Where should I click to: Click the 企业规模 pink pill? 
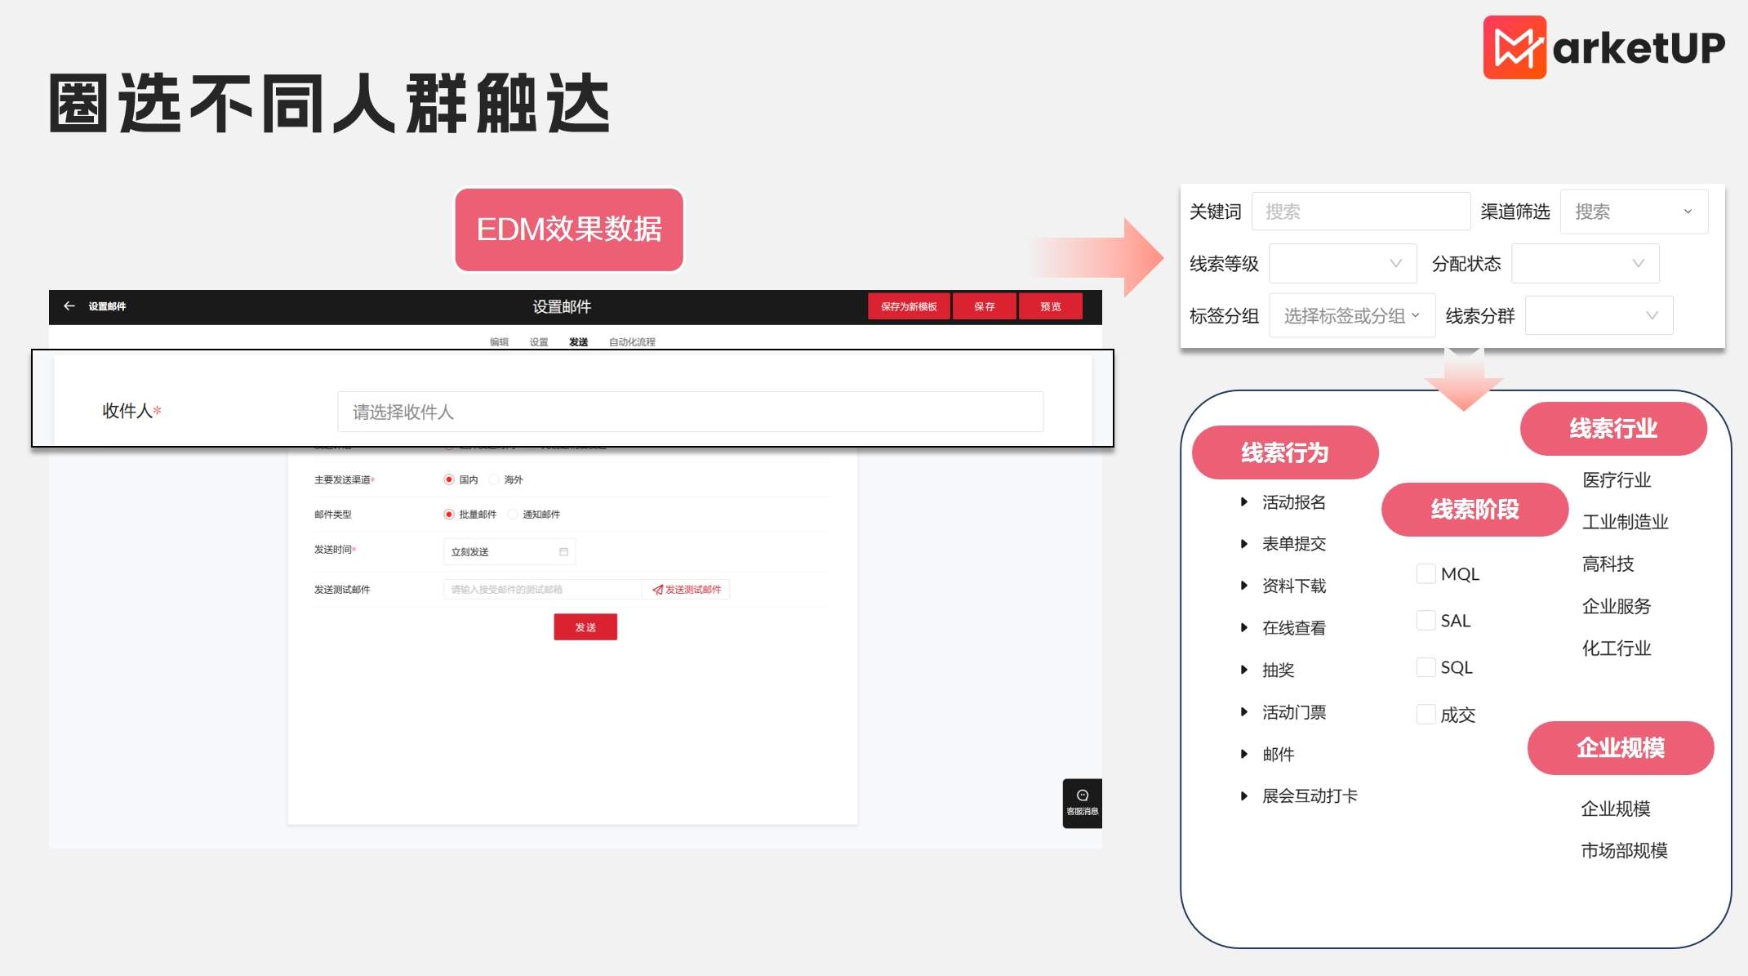[x=1621, y=748]
